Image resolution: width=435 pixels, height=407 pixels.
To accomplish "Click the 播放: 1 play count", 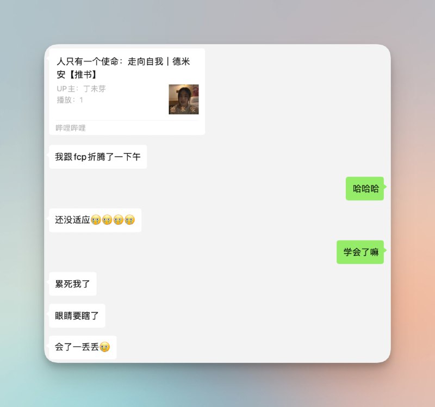I will click(70, 100).
